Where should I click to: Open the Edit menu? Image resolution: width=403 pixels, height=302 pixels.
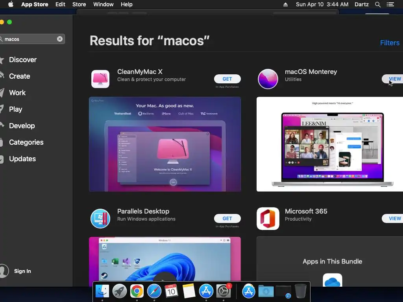click(60, 4)
